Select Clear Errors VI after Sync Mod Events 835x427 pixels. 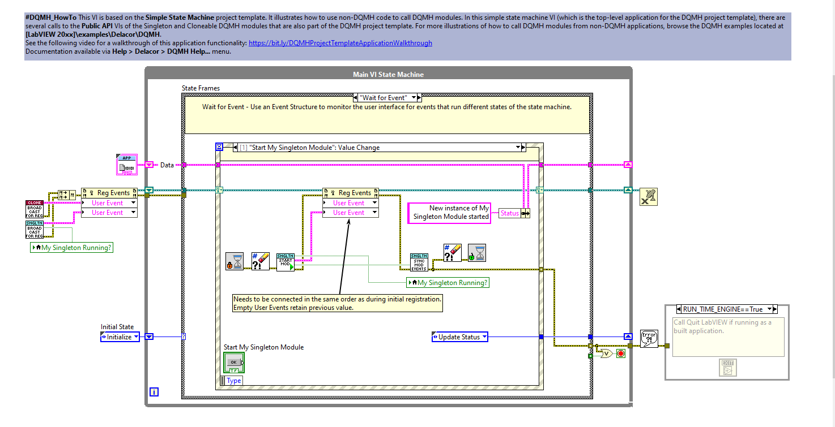point(452,253)
